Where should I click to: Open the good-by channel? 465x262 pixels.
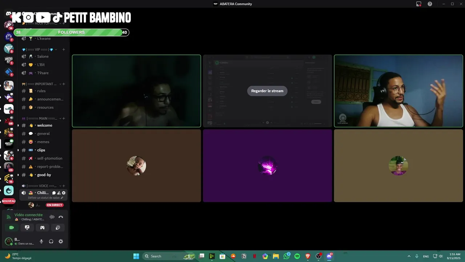[44, 175]
